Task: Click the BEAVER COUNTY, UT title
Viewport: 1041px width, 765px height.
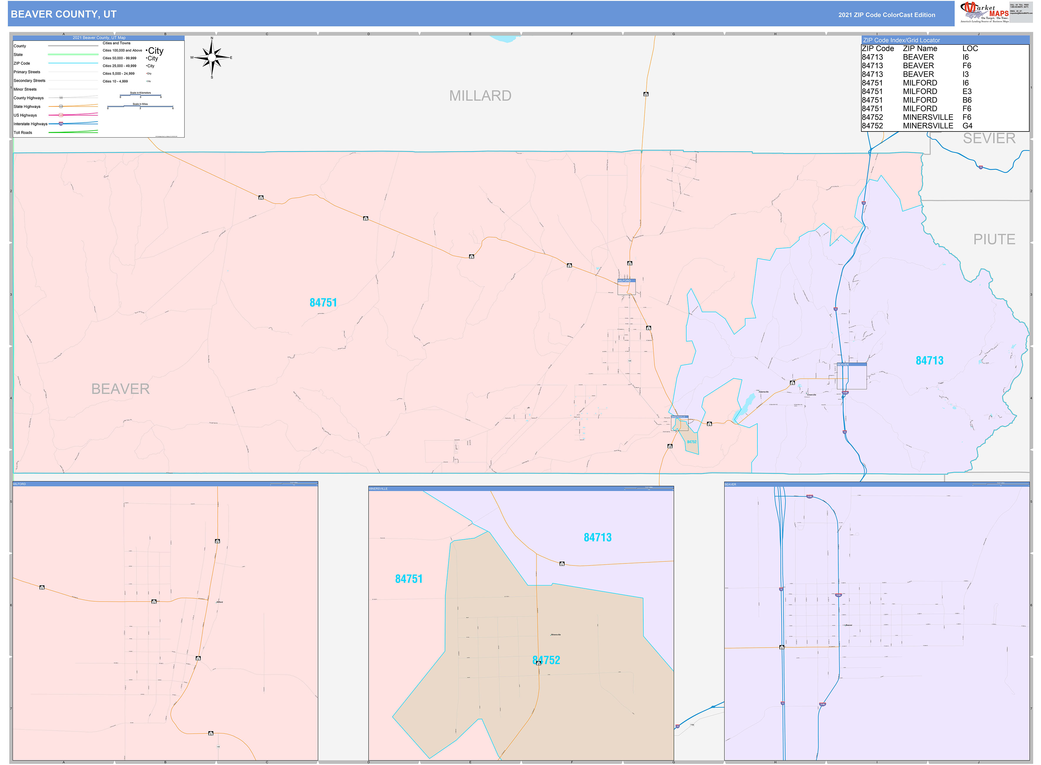Action: pos(64,14)
